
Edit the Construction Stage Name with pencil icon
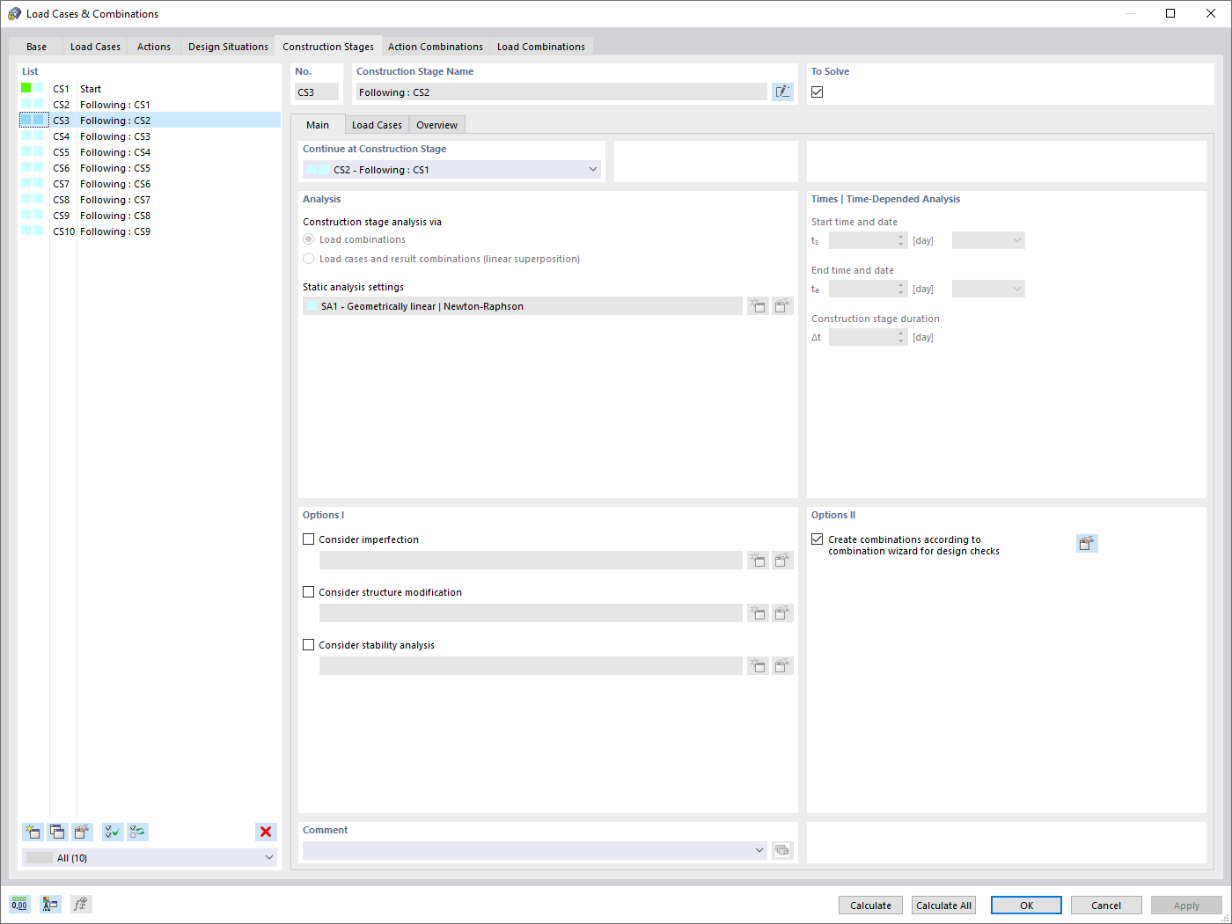coord(782,91)
